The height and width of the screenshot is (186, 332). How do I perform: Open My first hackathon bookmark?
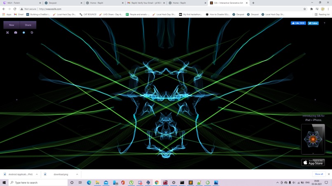(191, 14)
